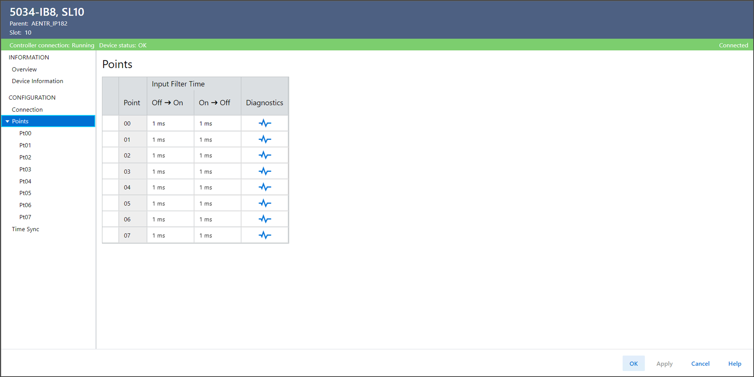Viewport: 754px width, 377px height.
Task: Collapse the Points tree node arrow
Action: click(x=7, y=122)
